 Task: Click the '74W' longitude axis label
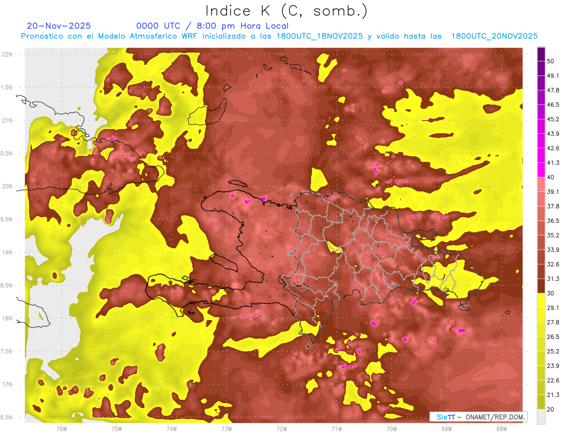pyautogui.click(x=172, y=429)
